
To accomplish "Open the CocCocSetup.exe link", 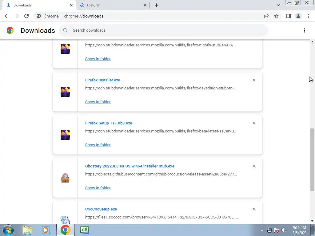I will (101, 209).
